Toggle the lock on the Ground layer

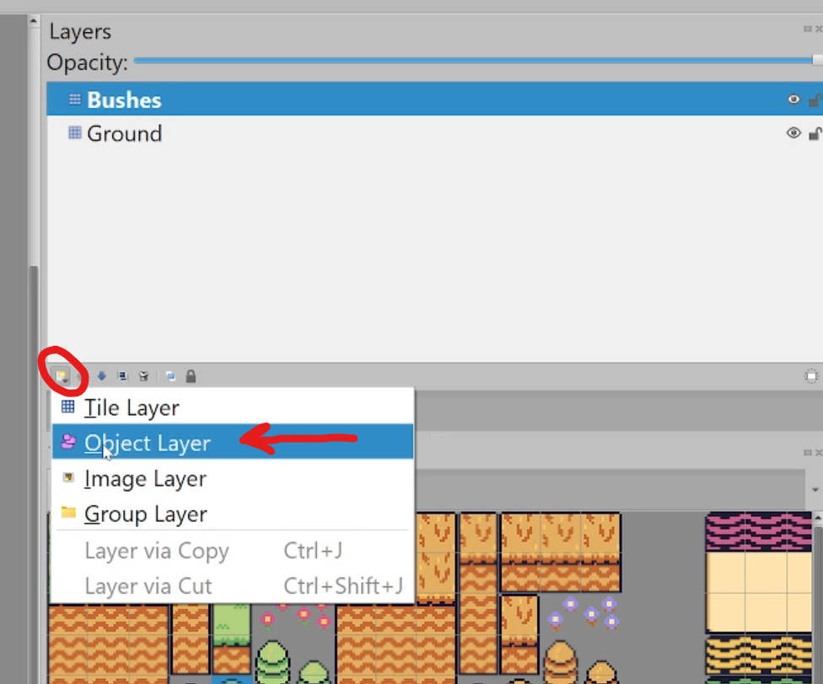[x=815, y=132]
